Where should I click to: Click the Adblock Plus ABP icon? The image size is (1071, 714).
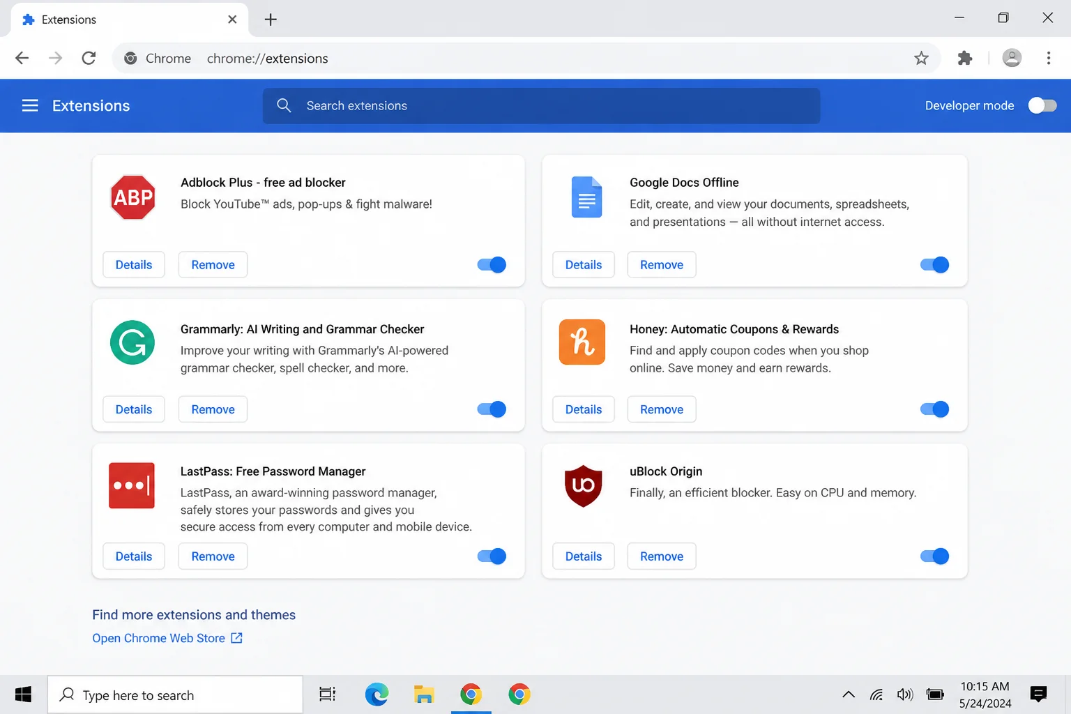pyautogui.click(x=132, y=197)
